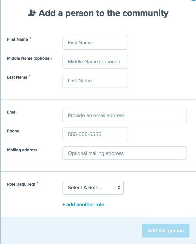This screenshot has height=244, width=196.
Task: Open the "Select A Role..." dropdown
Action: click(93, 188)
